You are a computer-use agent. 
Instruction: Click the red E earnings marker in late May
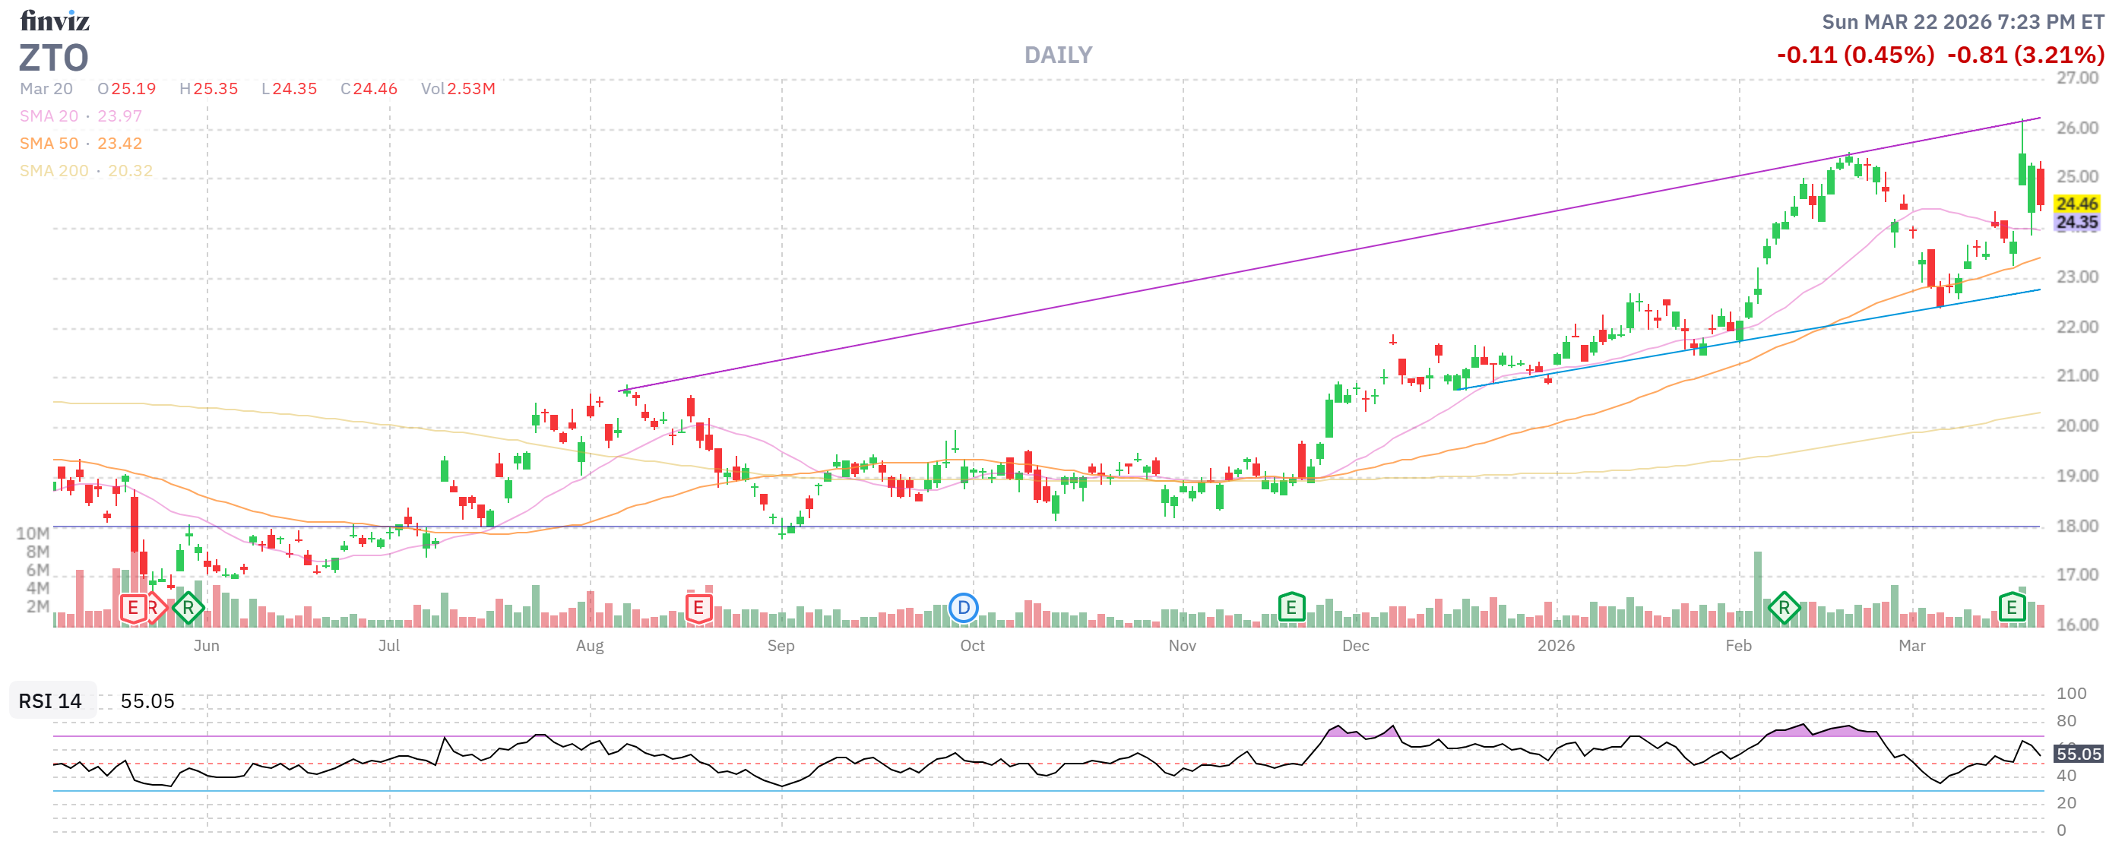pos(133,609)
